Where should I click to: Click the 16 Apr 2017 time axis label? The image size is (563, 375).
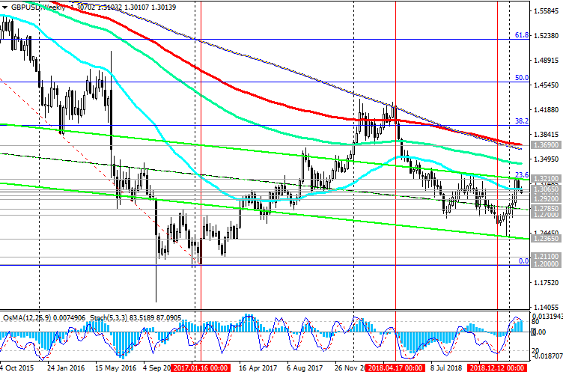pyautogui.click(x=258, y=368)
